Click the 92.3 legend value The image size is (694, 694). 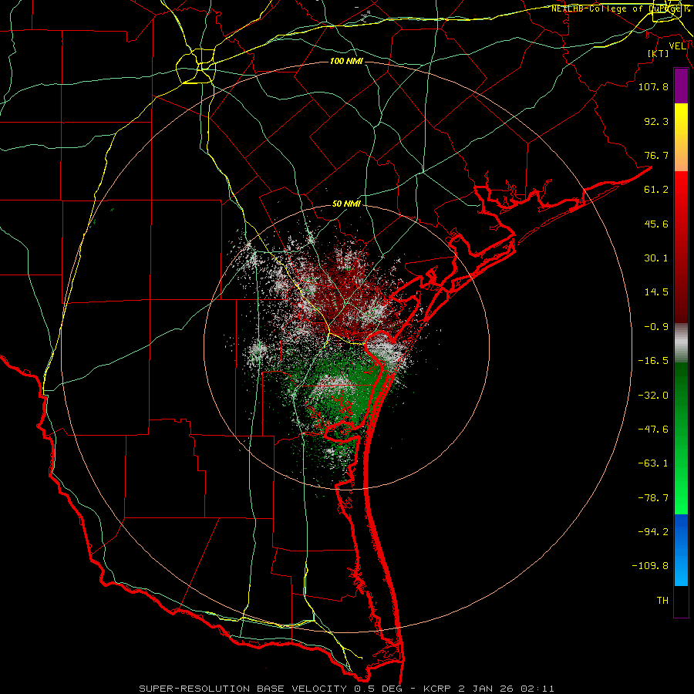[656, 121]
